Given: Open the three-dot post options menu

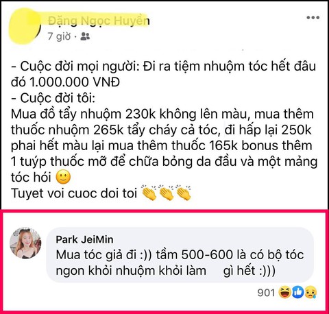Looking at the screenshot, I should click(313, 18).
